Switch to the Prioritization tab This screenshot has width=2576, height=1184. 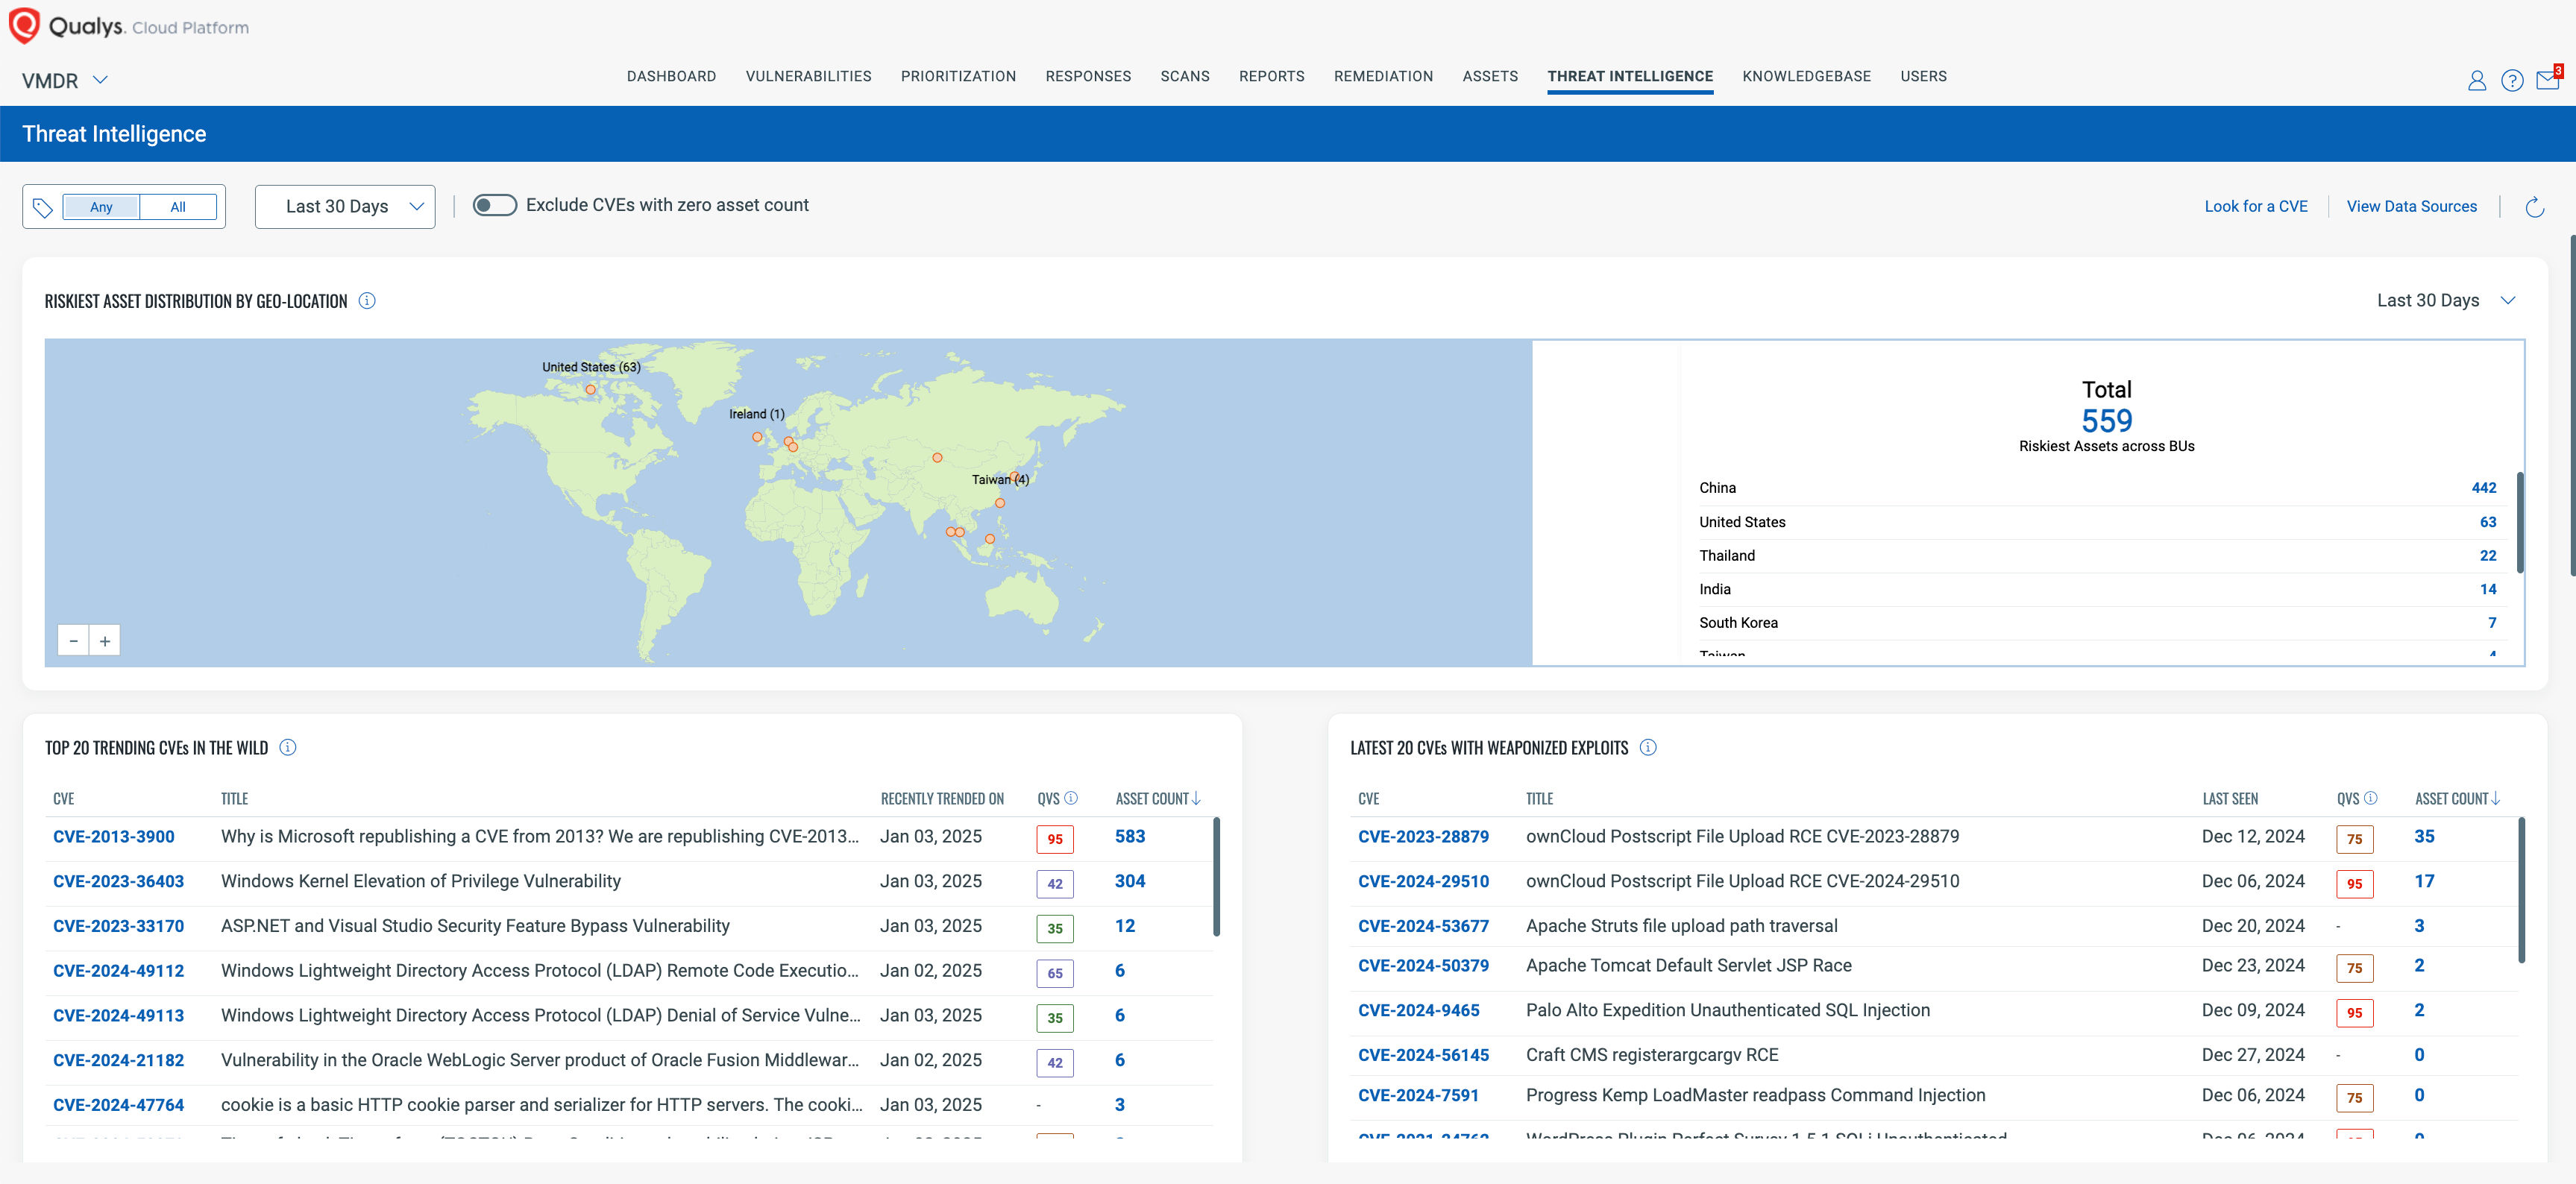[958, 76]
